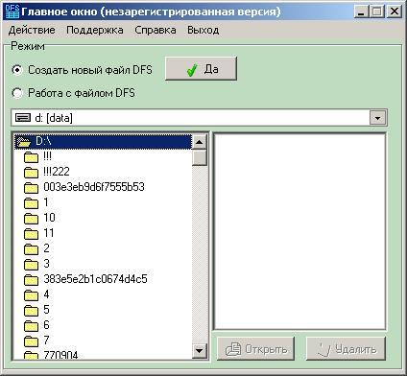407x376 pixels.
Task: Maximize the Главное окно window
Action: [377, 12]
